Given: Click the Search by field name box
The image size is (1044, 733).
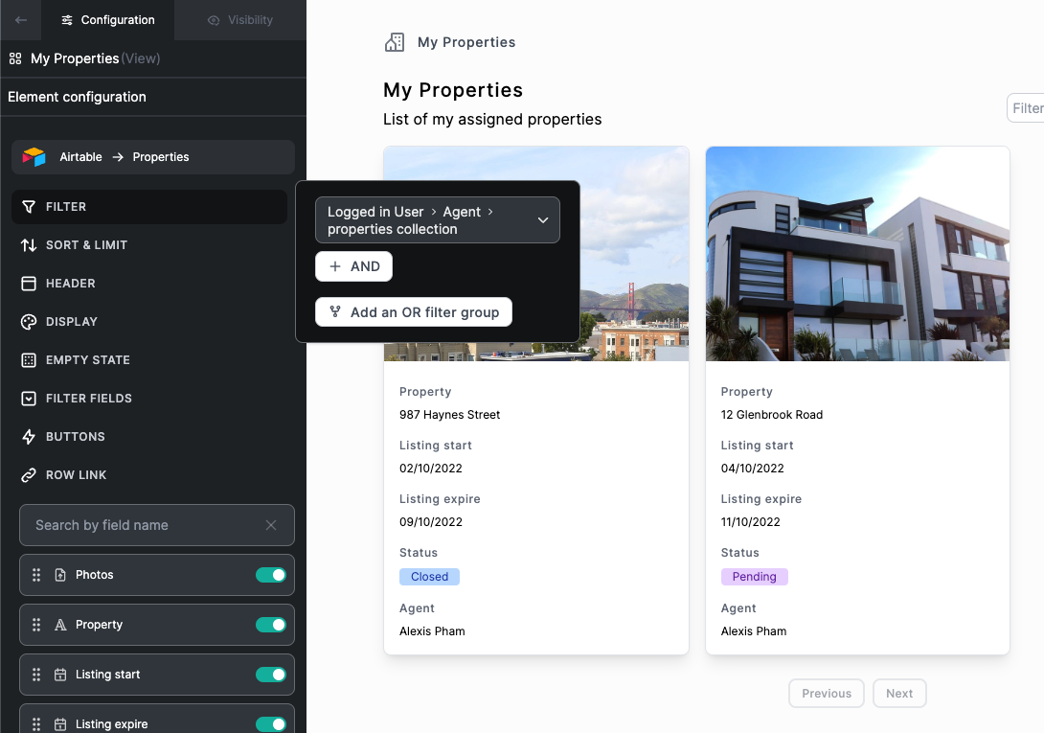Looking at the screenshot, I should tap(144, 525).
